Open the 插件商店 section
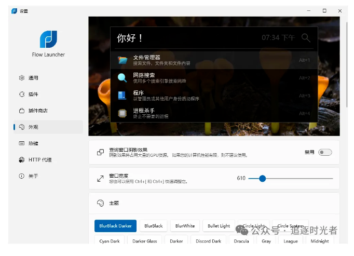The image size is (354, 256). click(48, 111)
